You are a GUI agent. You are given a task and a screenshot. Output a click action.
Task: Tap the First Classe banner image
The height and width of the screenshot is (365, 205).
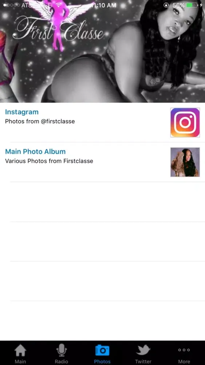(x=102, y=51)
